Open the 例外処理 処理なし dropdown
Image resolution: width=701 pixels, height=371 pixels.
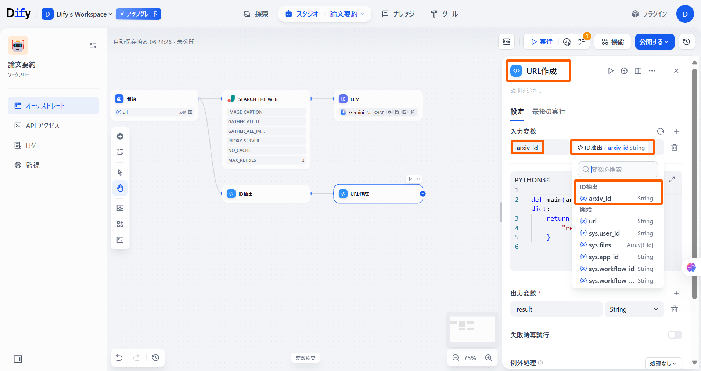pos(663,363)
